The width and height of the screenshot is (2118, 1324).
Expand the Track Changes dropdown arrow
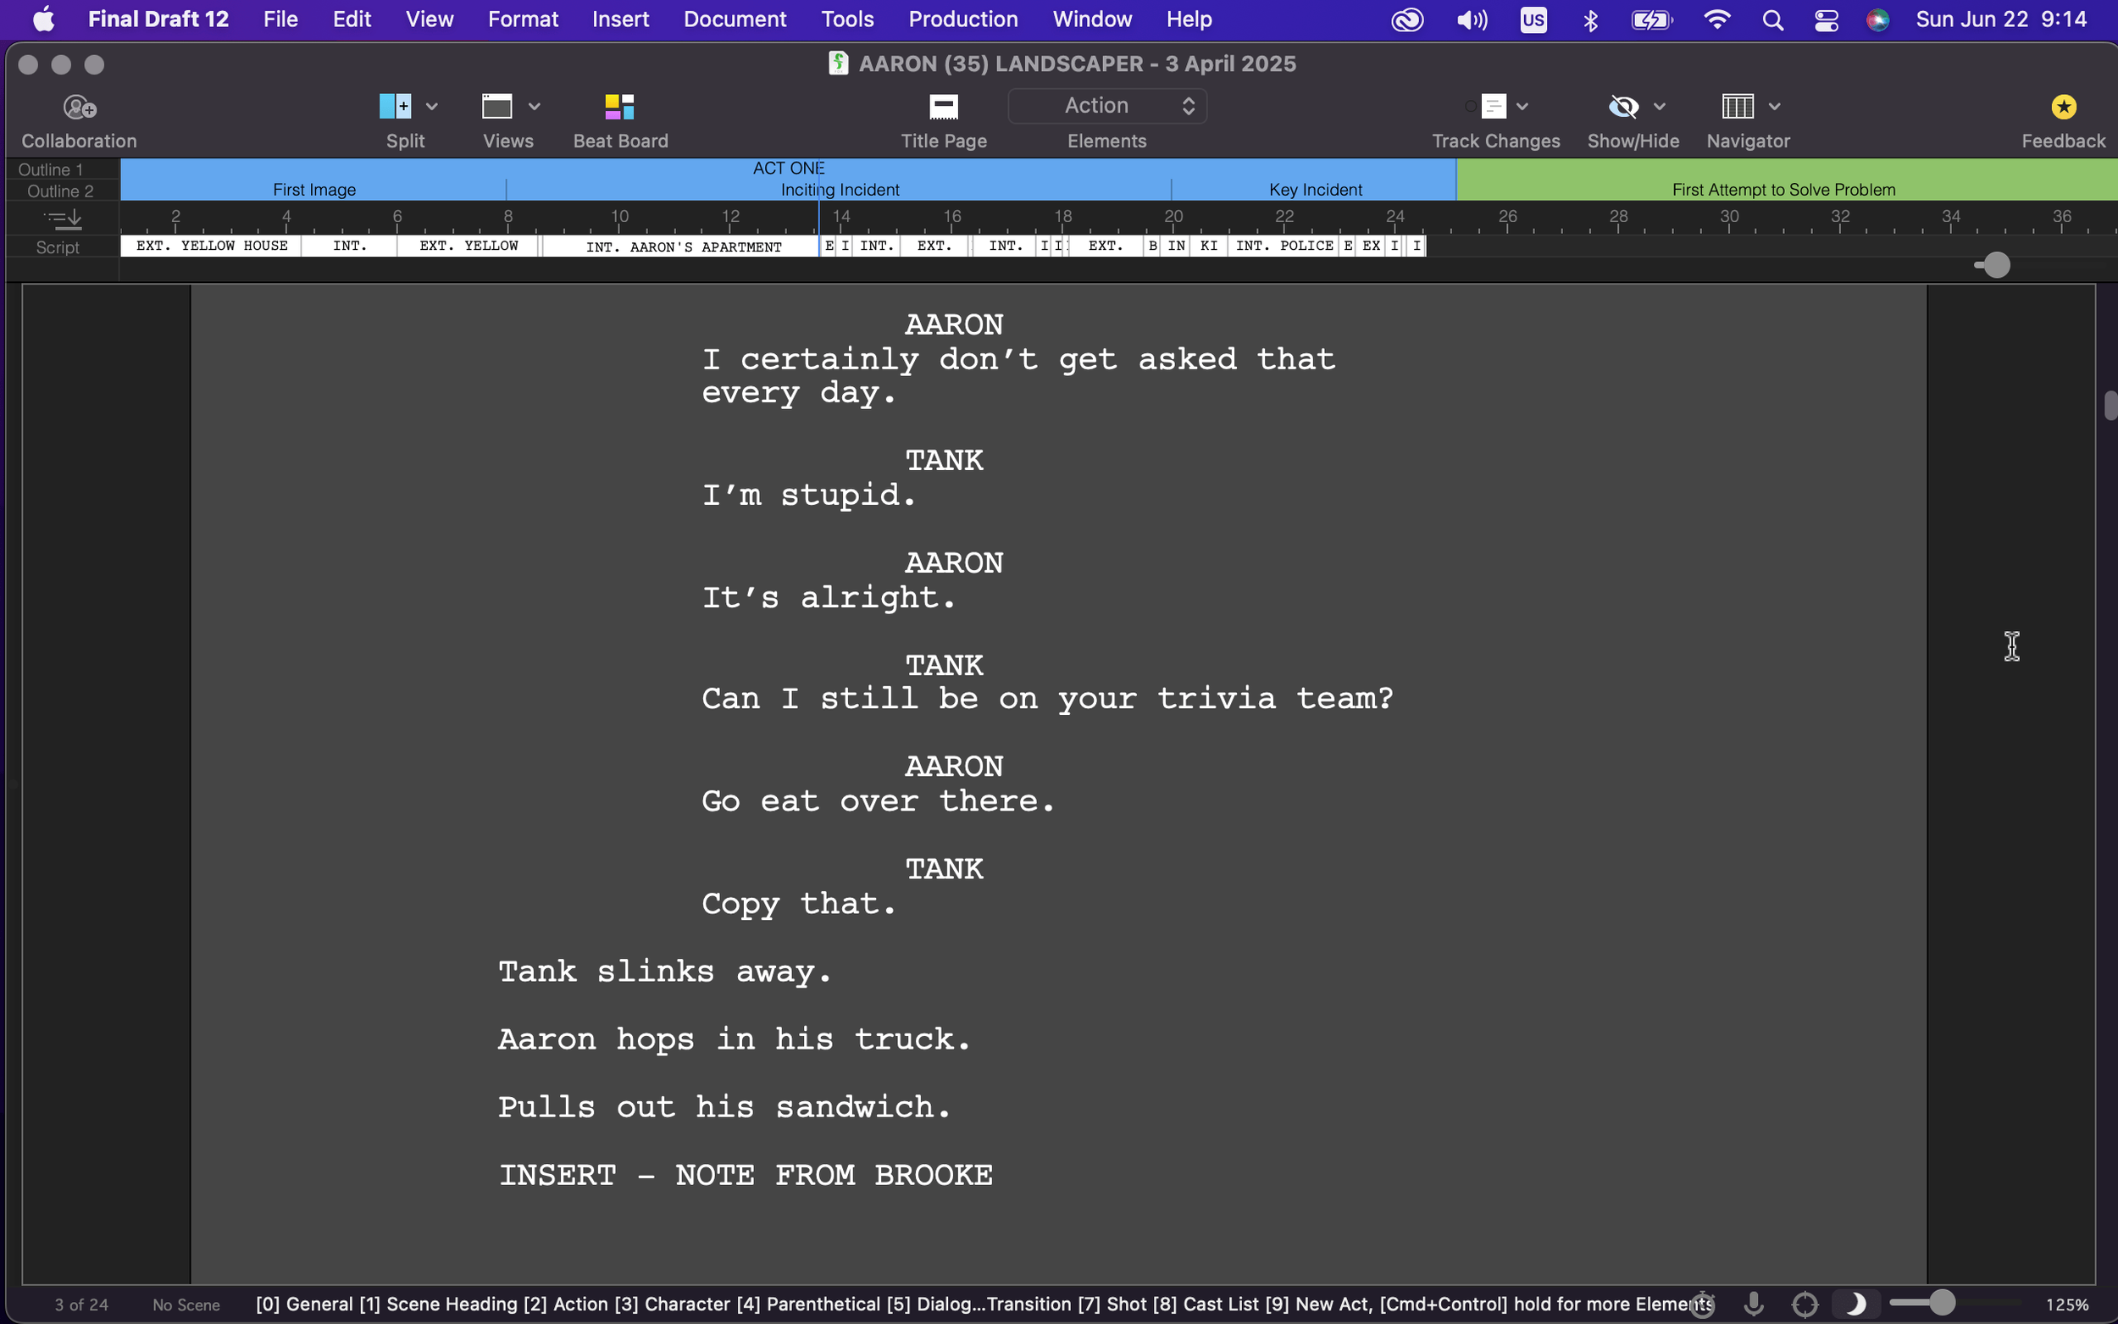[1522, 107]
